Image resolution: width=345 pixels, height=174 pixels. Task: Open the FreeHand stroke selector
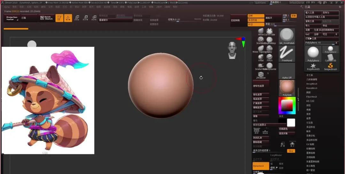pyautogui.click(x=287, y=54)
